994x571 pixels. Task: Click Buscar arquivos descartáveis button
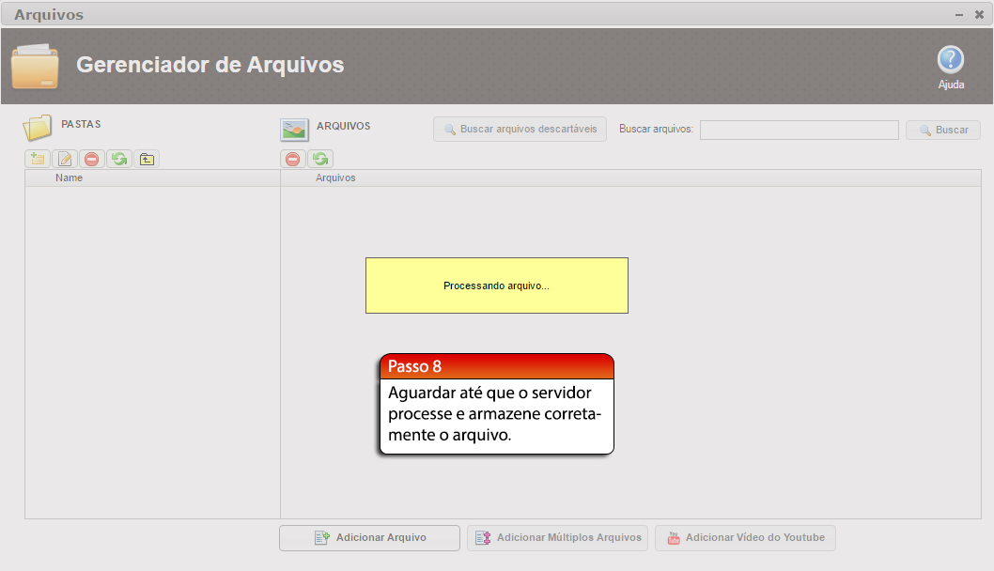point(520,130)
